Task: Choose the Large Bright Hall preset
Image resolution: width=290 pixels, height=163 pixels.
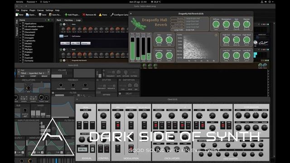Action: 193,19
